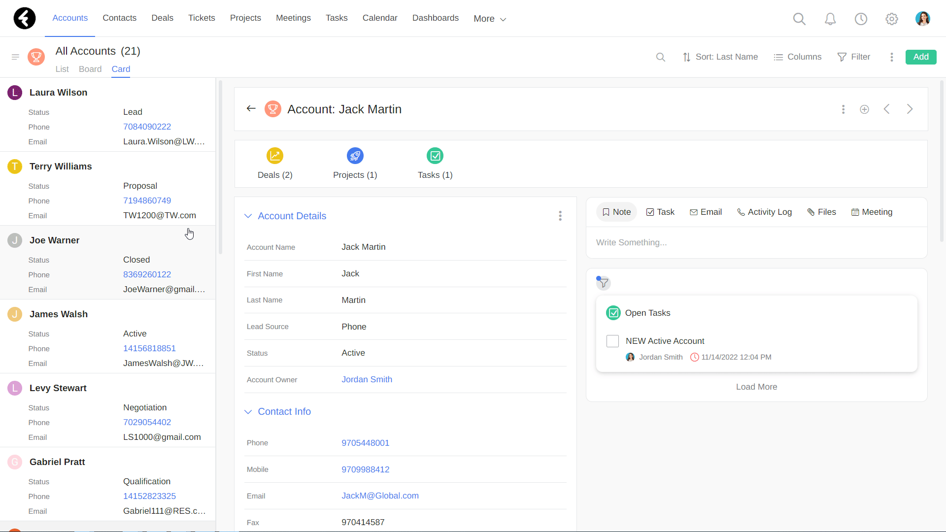Click Load More activities
The width and height of the screenshot is (946, 532).
pyautogui.click(x=757, y=387)
